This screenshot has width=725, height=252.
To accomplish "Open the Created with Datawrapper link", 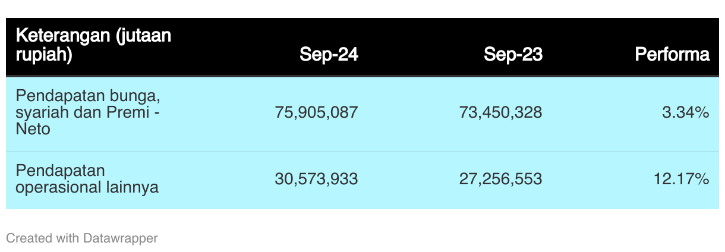I will coord(82,238).
